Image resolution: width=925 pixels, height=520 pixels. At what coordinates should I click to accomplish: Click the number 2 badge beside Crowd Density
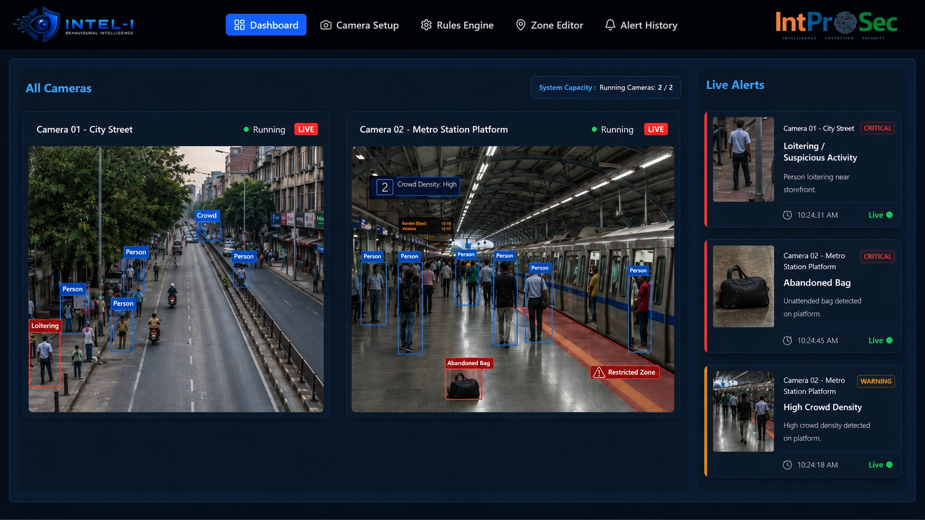[384, 187]
